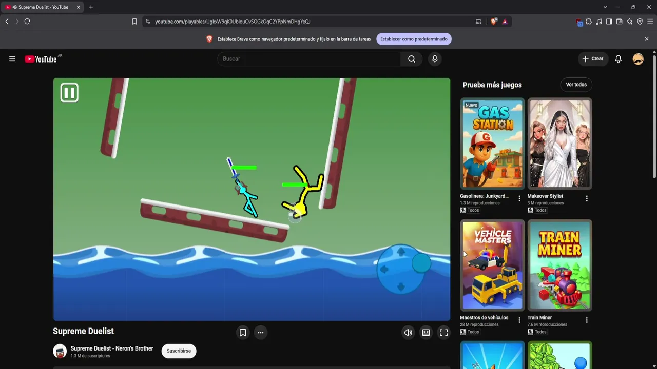Start voice search with the microphone

coord(435,59)
